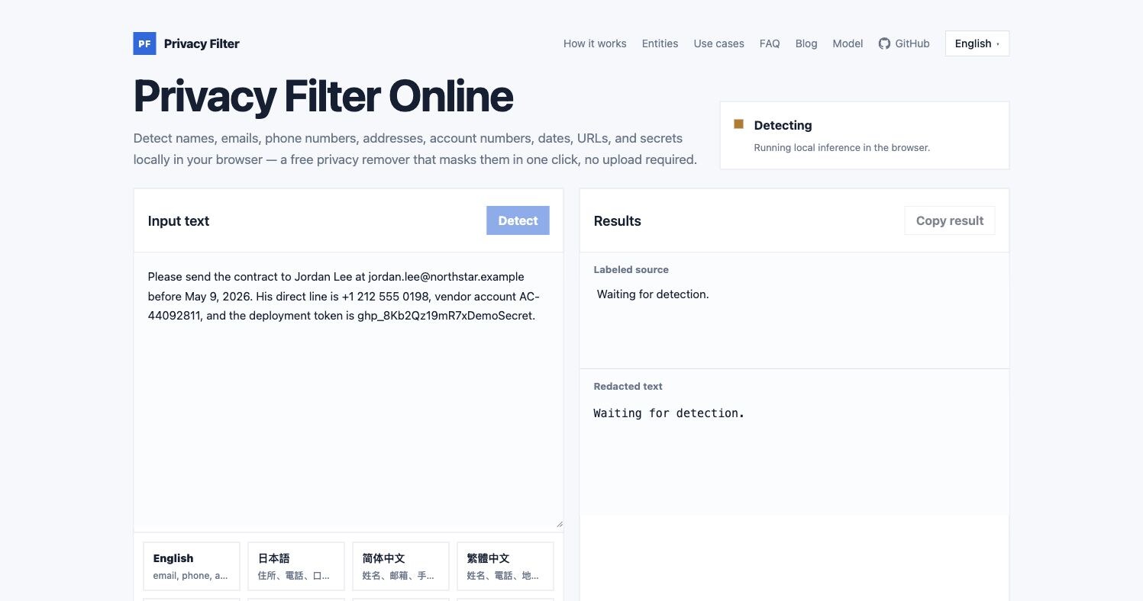Click the Copy result button
1143x601 pixels.
(x=950, y=220)
